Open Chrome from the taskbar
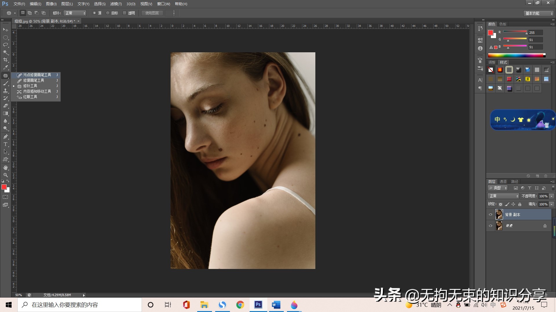Image resolution: width=556 pixels, height=312 pixels. coord(240,305)
